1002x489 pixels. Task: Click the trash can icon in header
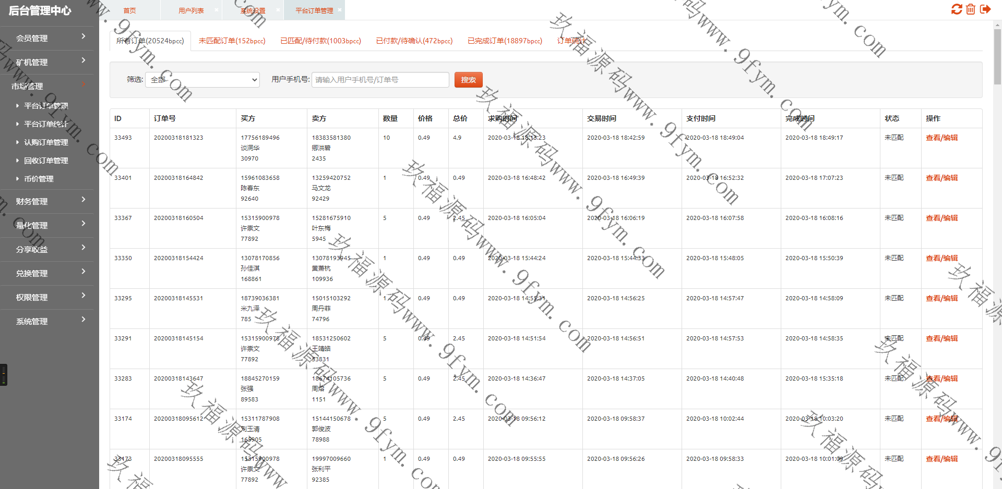[971, 9]
